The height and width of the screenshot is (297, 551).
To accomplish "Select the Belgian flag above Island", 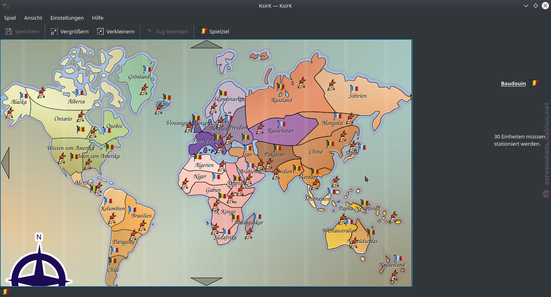I will pos(167,97).
